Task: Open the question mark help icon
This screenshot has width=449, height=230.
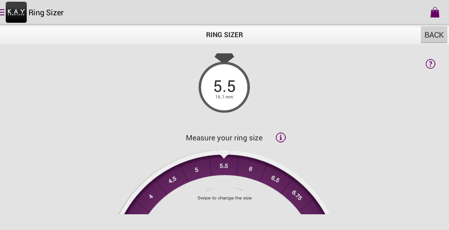Action: pyautogui.click(x=431, y=64)
